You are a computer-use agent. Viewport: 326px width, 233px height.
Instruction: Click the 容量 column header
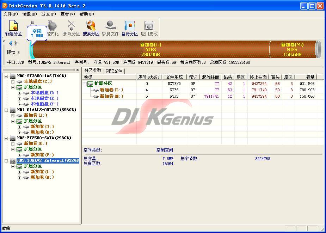coord(306,77)
